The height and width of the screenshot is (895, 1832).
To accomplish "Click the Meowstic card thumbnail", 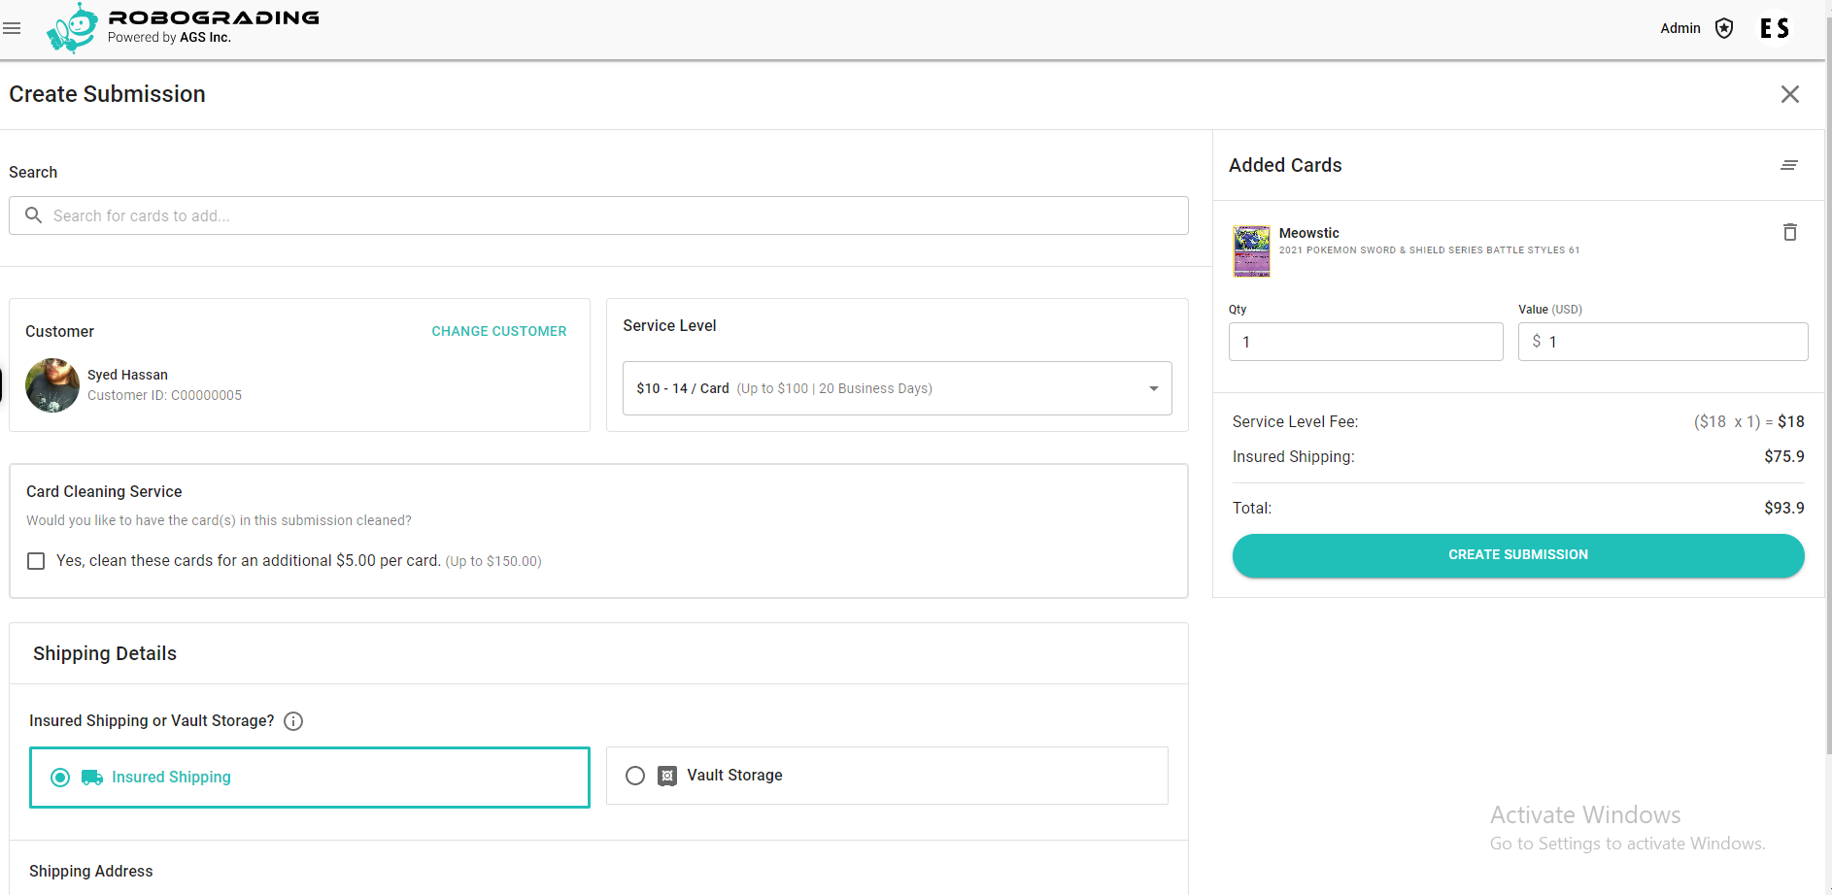I will point(1251,250).
